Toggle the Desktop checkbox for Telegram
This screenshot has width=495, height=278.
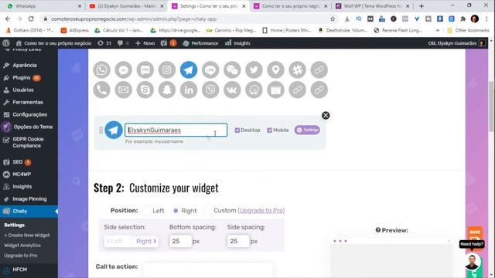[237, 131]
